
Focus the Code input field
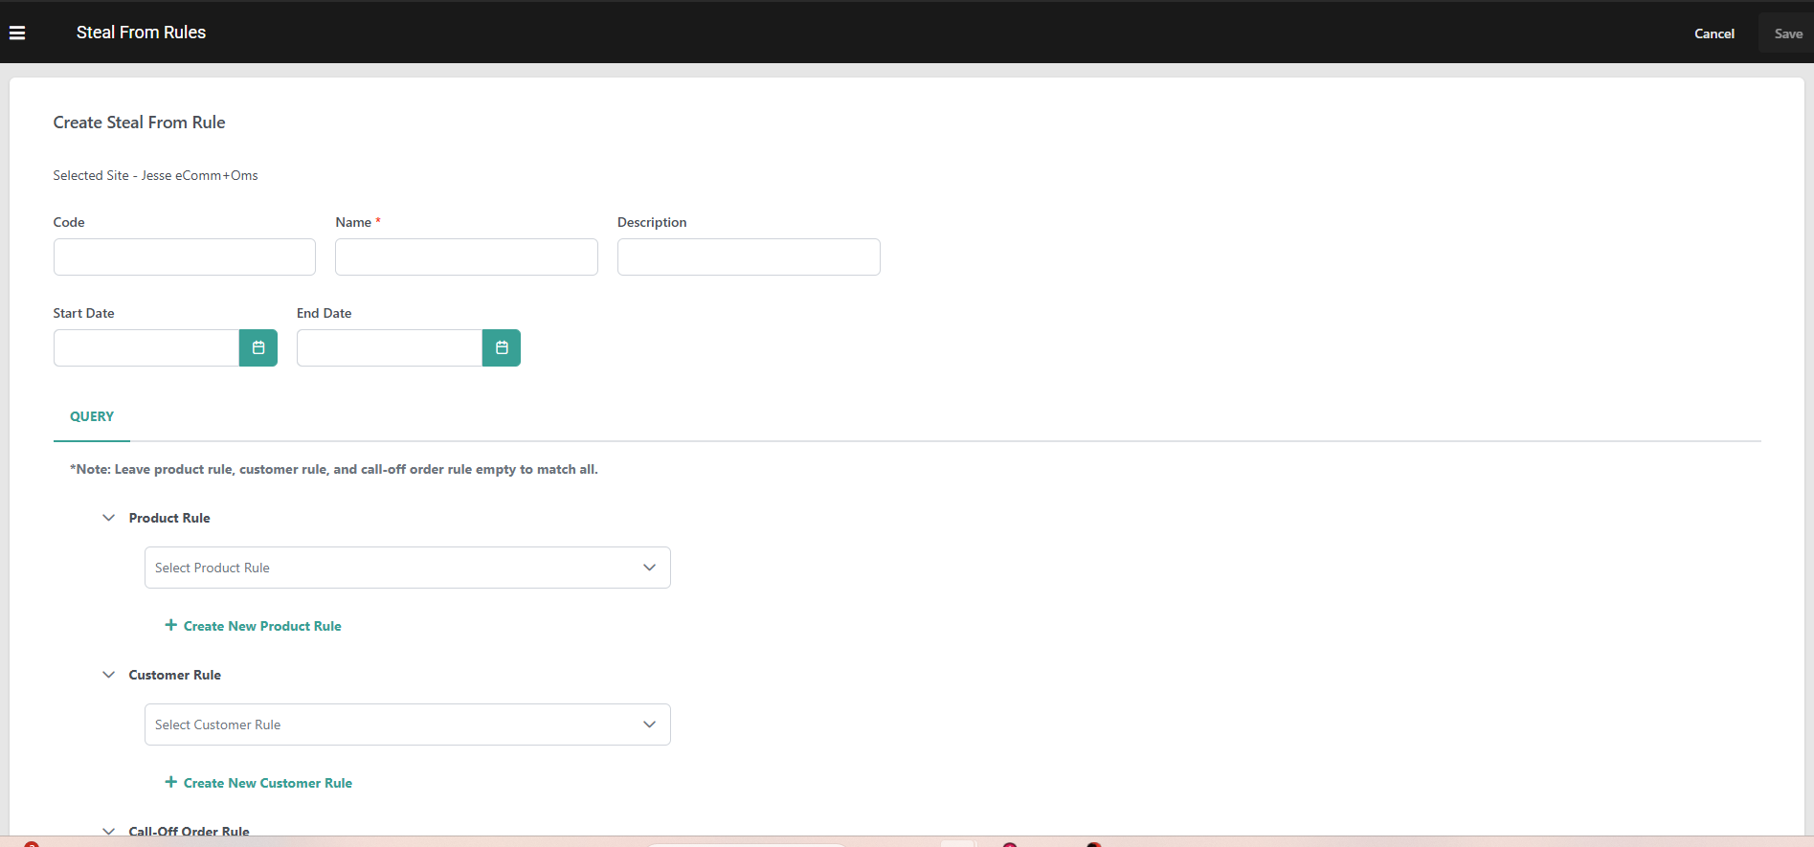[185, 256]
